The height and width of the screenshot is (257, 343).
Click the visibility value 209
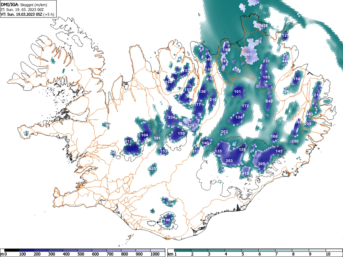[308, 124]
